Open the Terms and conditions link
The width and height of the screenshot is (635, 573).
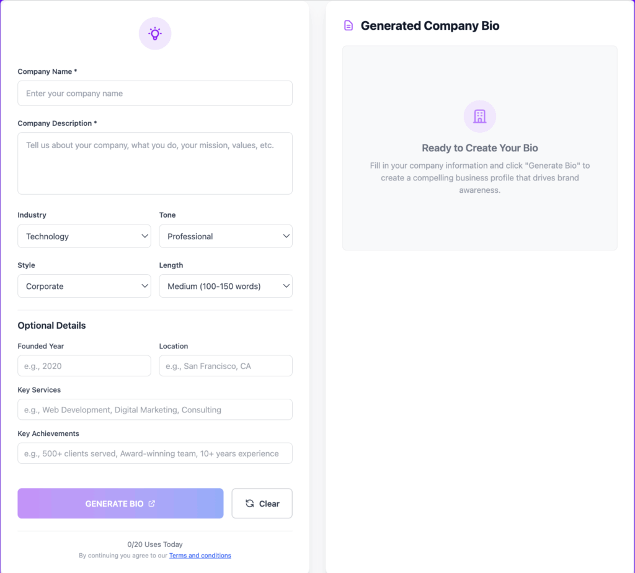tap(200, 556)
